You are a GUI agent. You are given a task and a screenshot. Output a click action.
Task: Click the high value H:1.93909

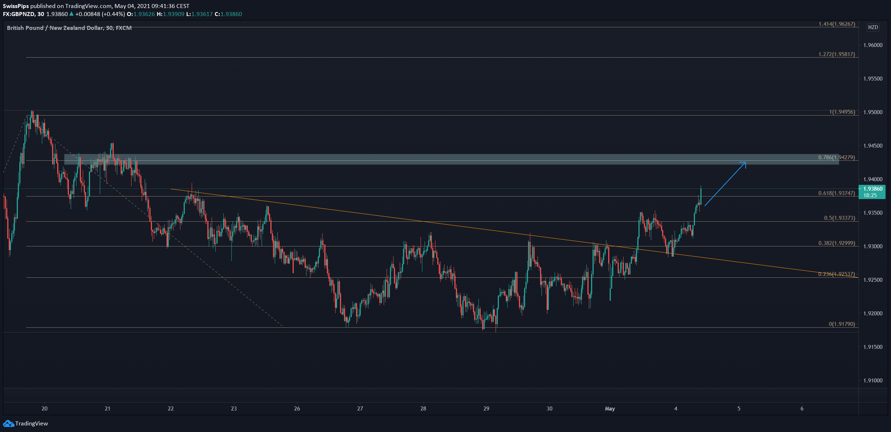point(171,14)
